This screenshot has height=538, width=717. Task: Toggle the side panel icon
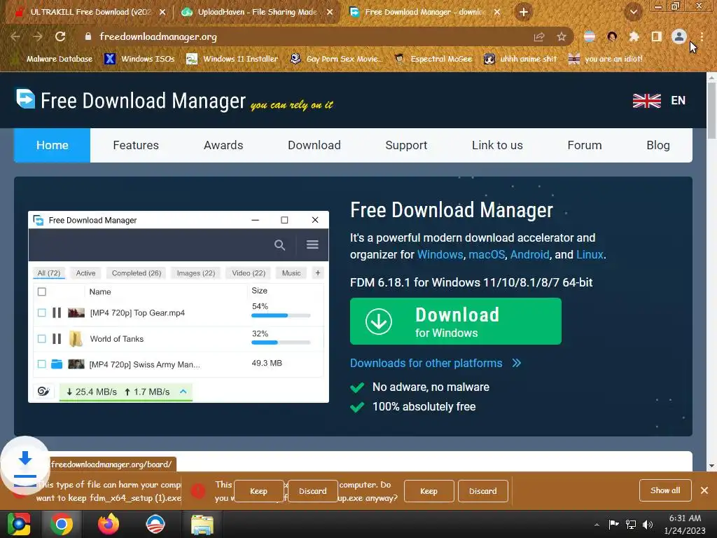tap(656, 36)
